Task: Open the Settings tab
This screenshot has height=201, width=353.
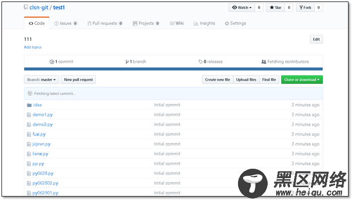Action: pyautogui.click(x=235, y=23)
